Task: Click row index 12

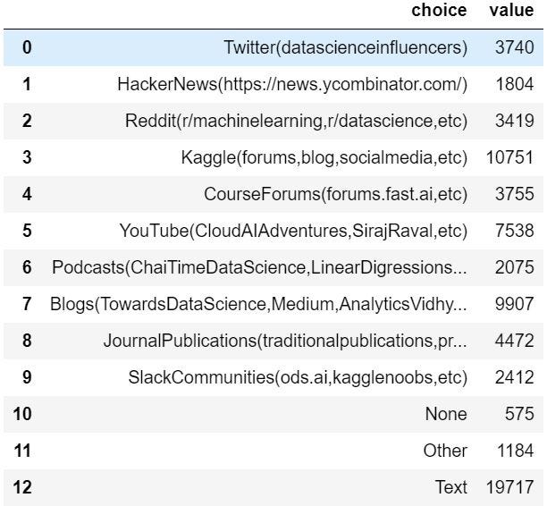Action: tap(22, 487)
